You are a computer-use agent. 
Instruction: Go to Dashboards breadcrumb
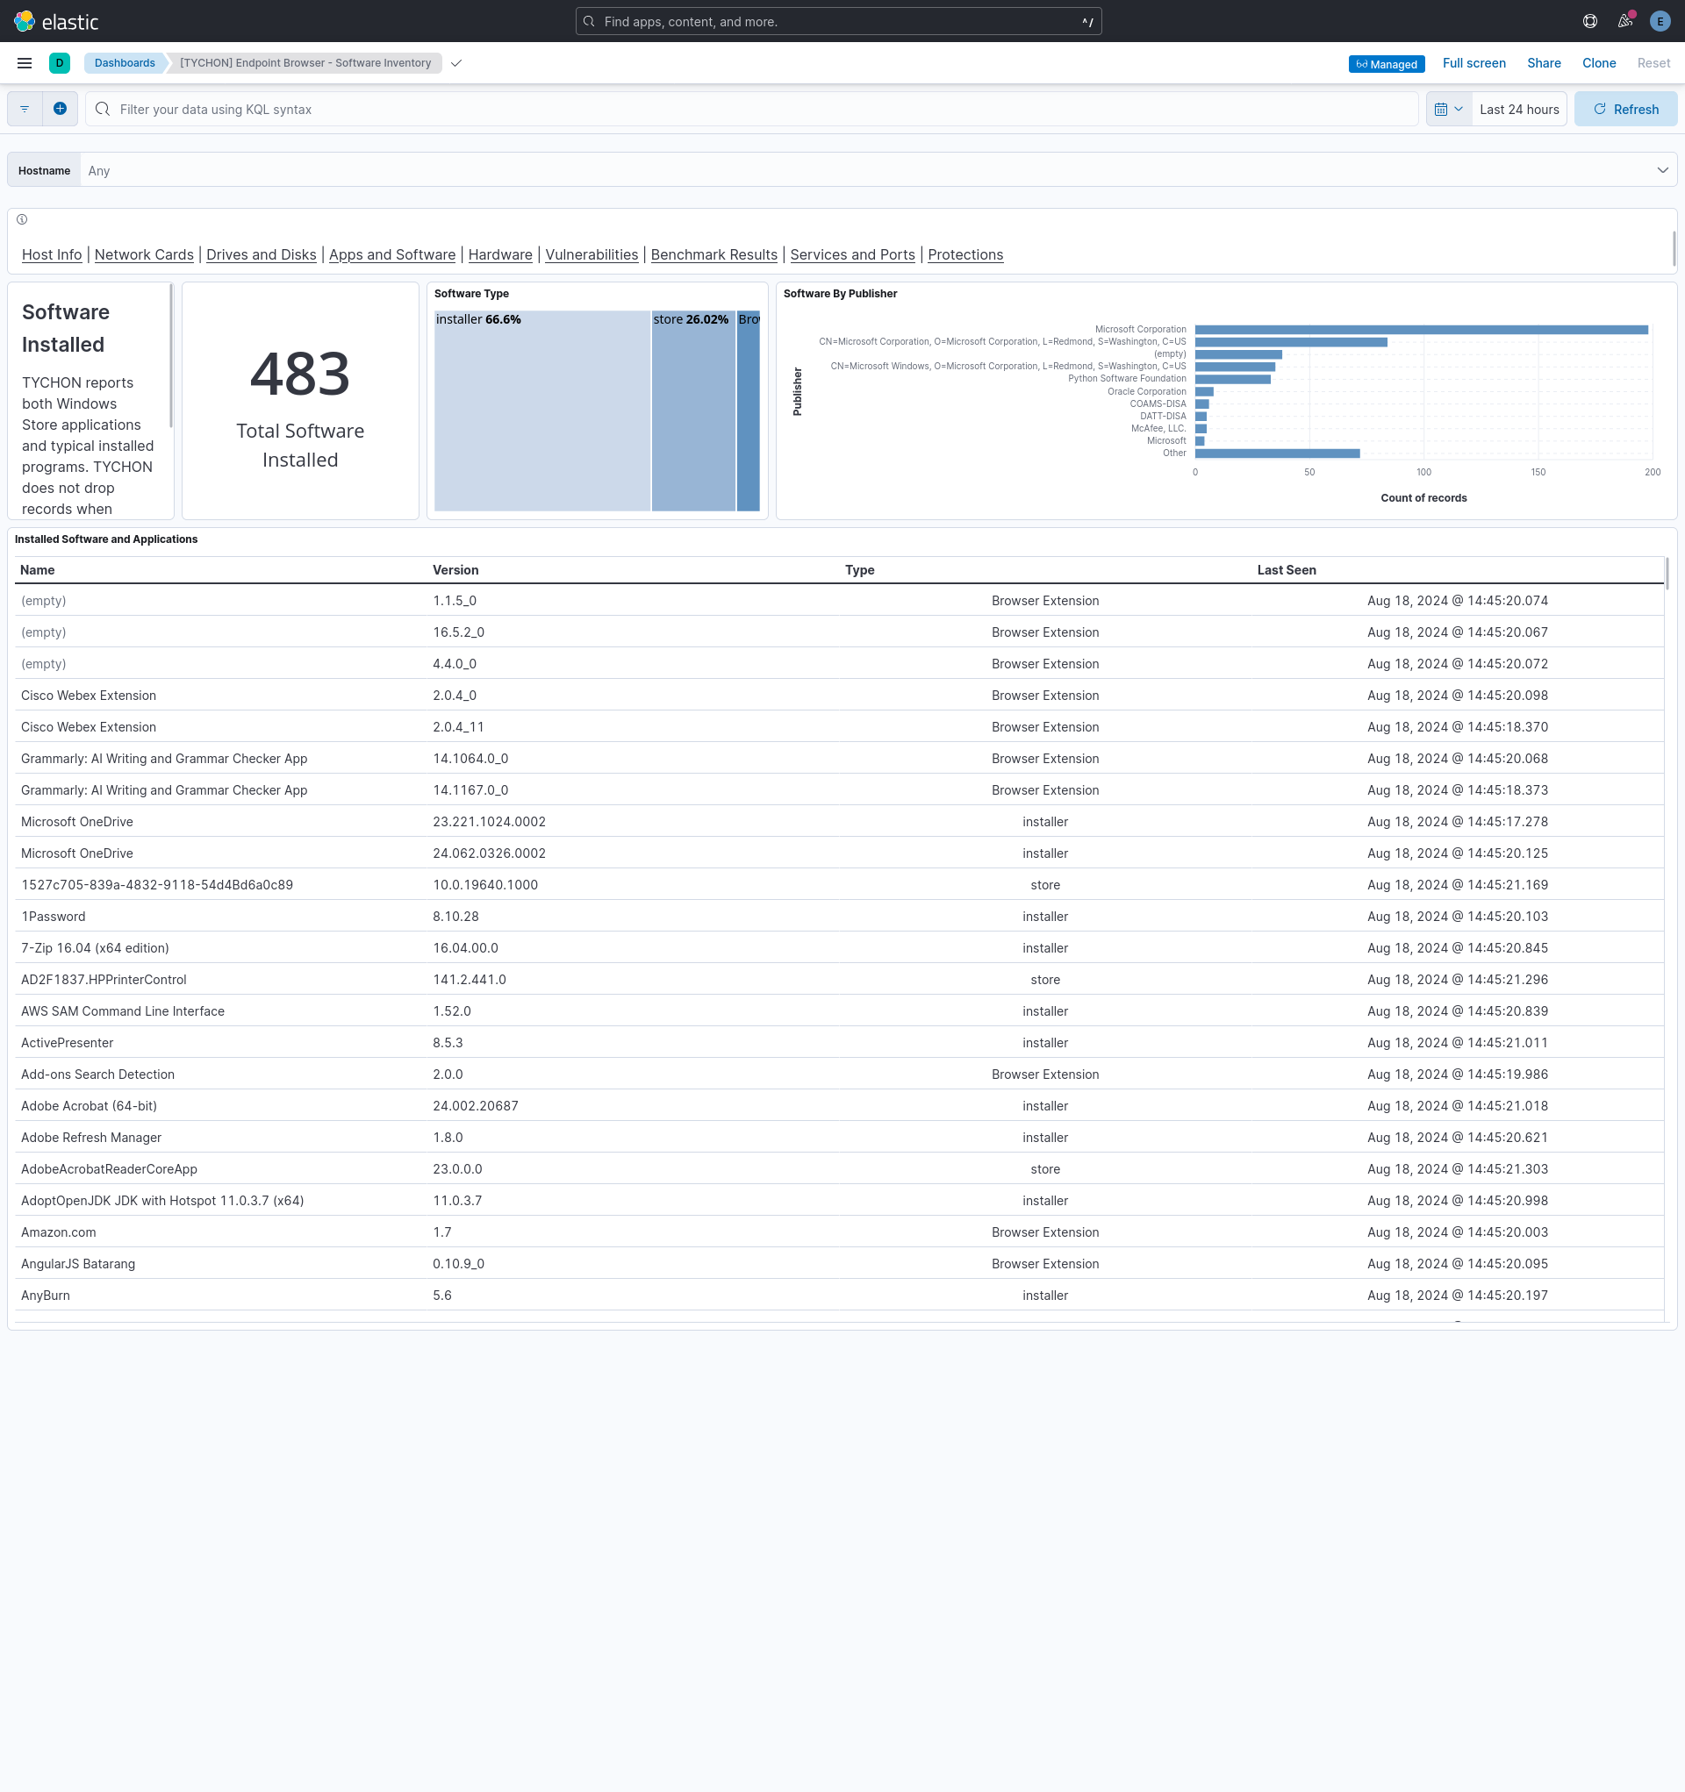125,63
